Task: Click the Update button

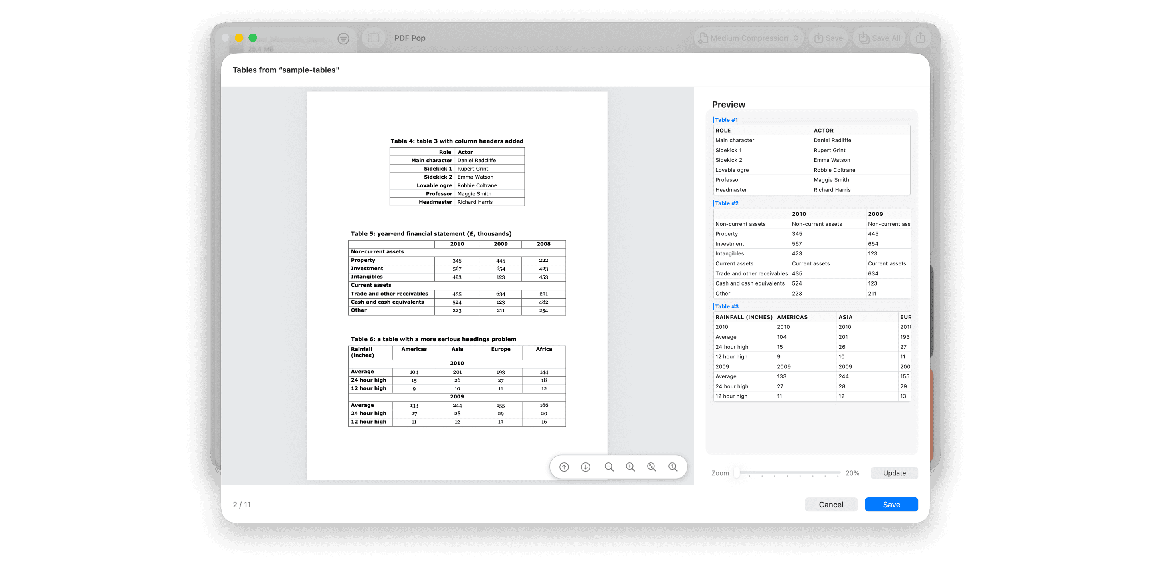Action: click(x=894, y=473)
